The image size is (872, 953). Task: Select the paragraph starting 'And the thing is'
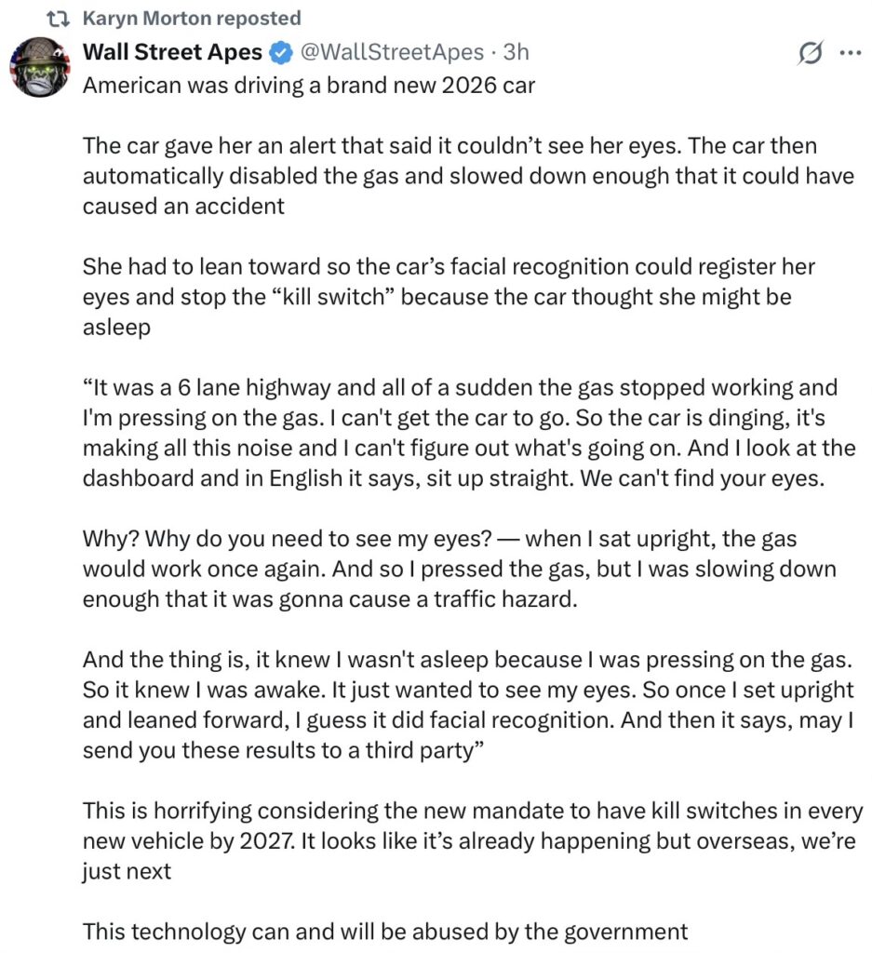[468, 705]
